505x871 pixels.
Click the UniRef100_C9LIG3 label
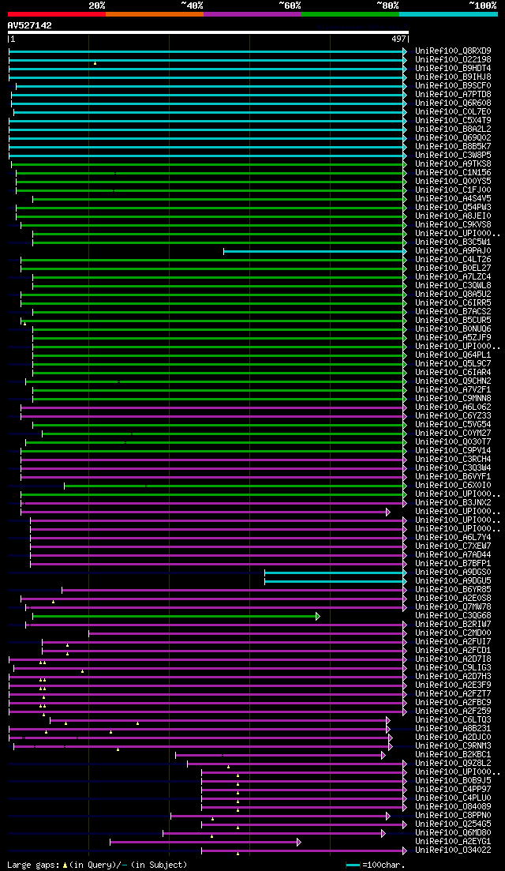click(453, 668)
